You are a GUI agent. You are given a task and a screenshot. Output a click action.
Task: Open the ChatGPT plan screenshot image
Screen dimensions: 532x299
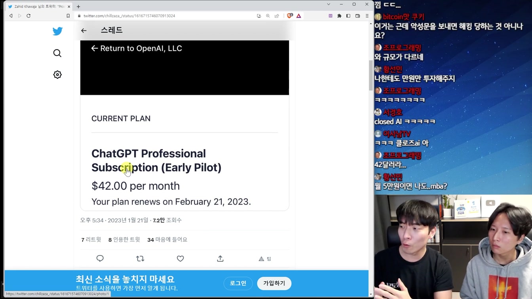click(x=184, y=125)
